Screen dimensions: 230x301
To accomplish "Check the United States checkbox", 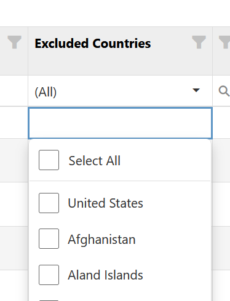I will click(49, 203).
